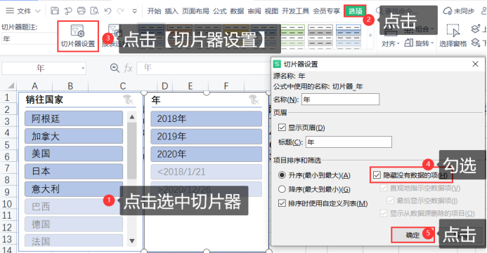Viewport: 487px width, 253px height.
Task: Select slicer item 加拿大
Action: click(74, 136)
